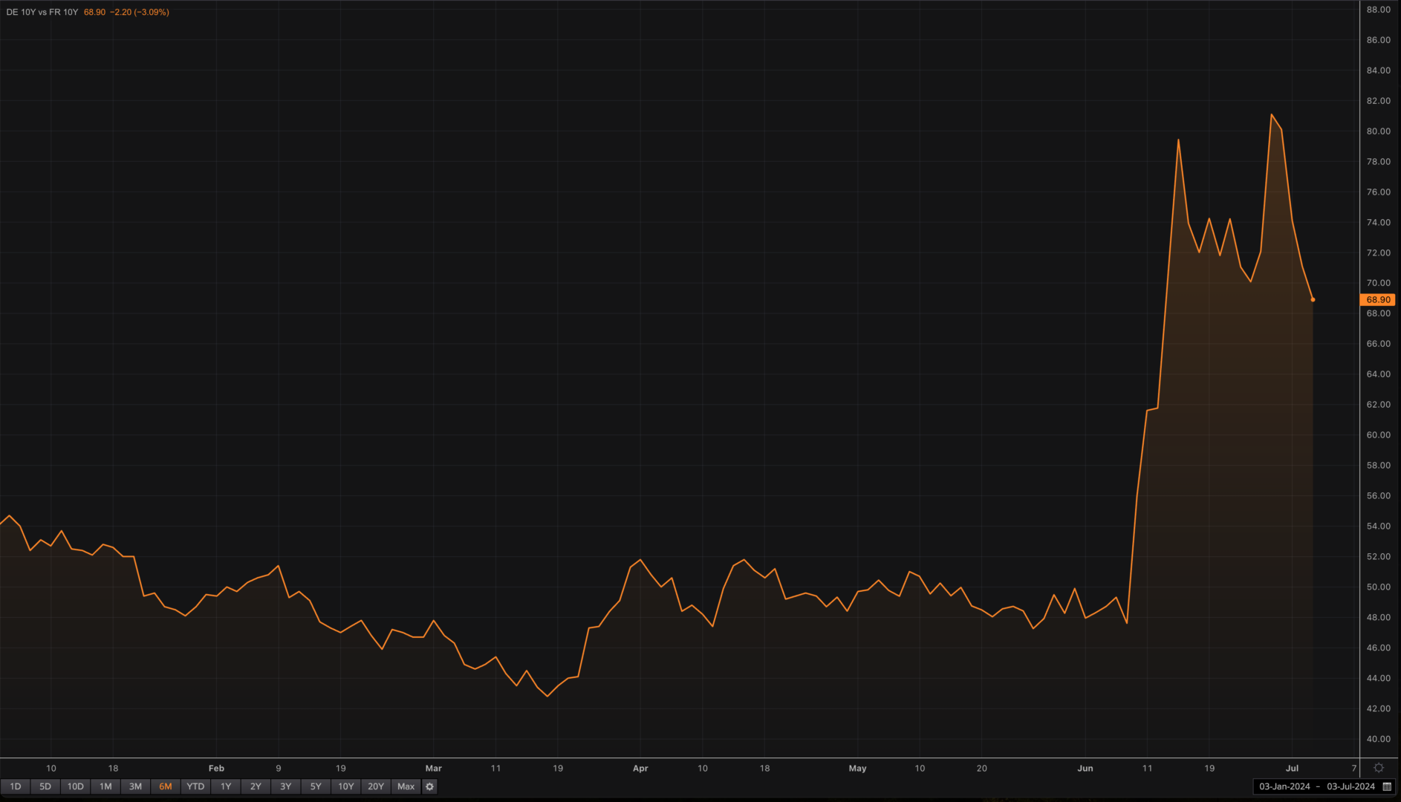Choose the YTD range

pos(195,786)
